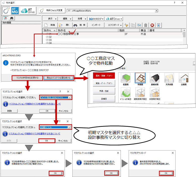
Task: Open the 屋根伏図 roof plan icon
Action: tap(155, 79)
